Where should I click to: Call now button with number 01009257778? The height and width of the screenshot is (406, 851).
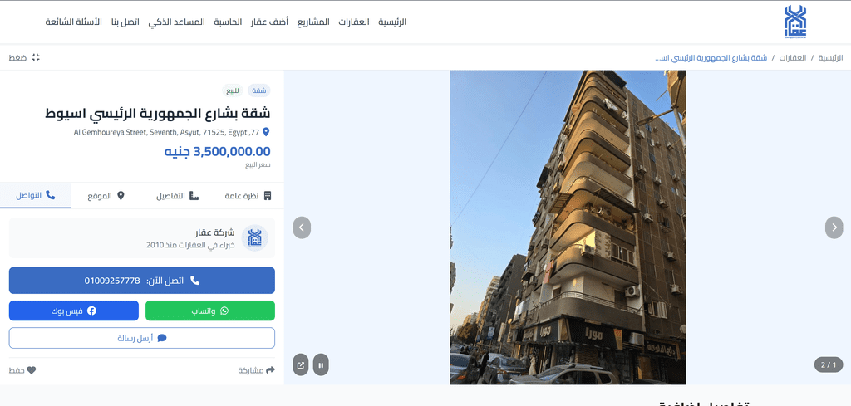click(141, 281)
